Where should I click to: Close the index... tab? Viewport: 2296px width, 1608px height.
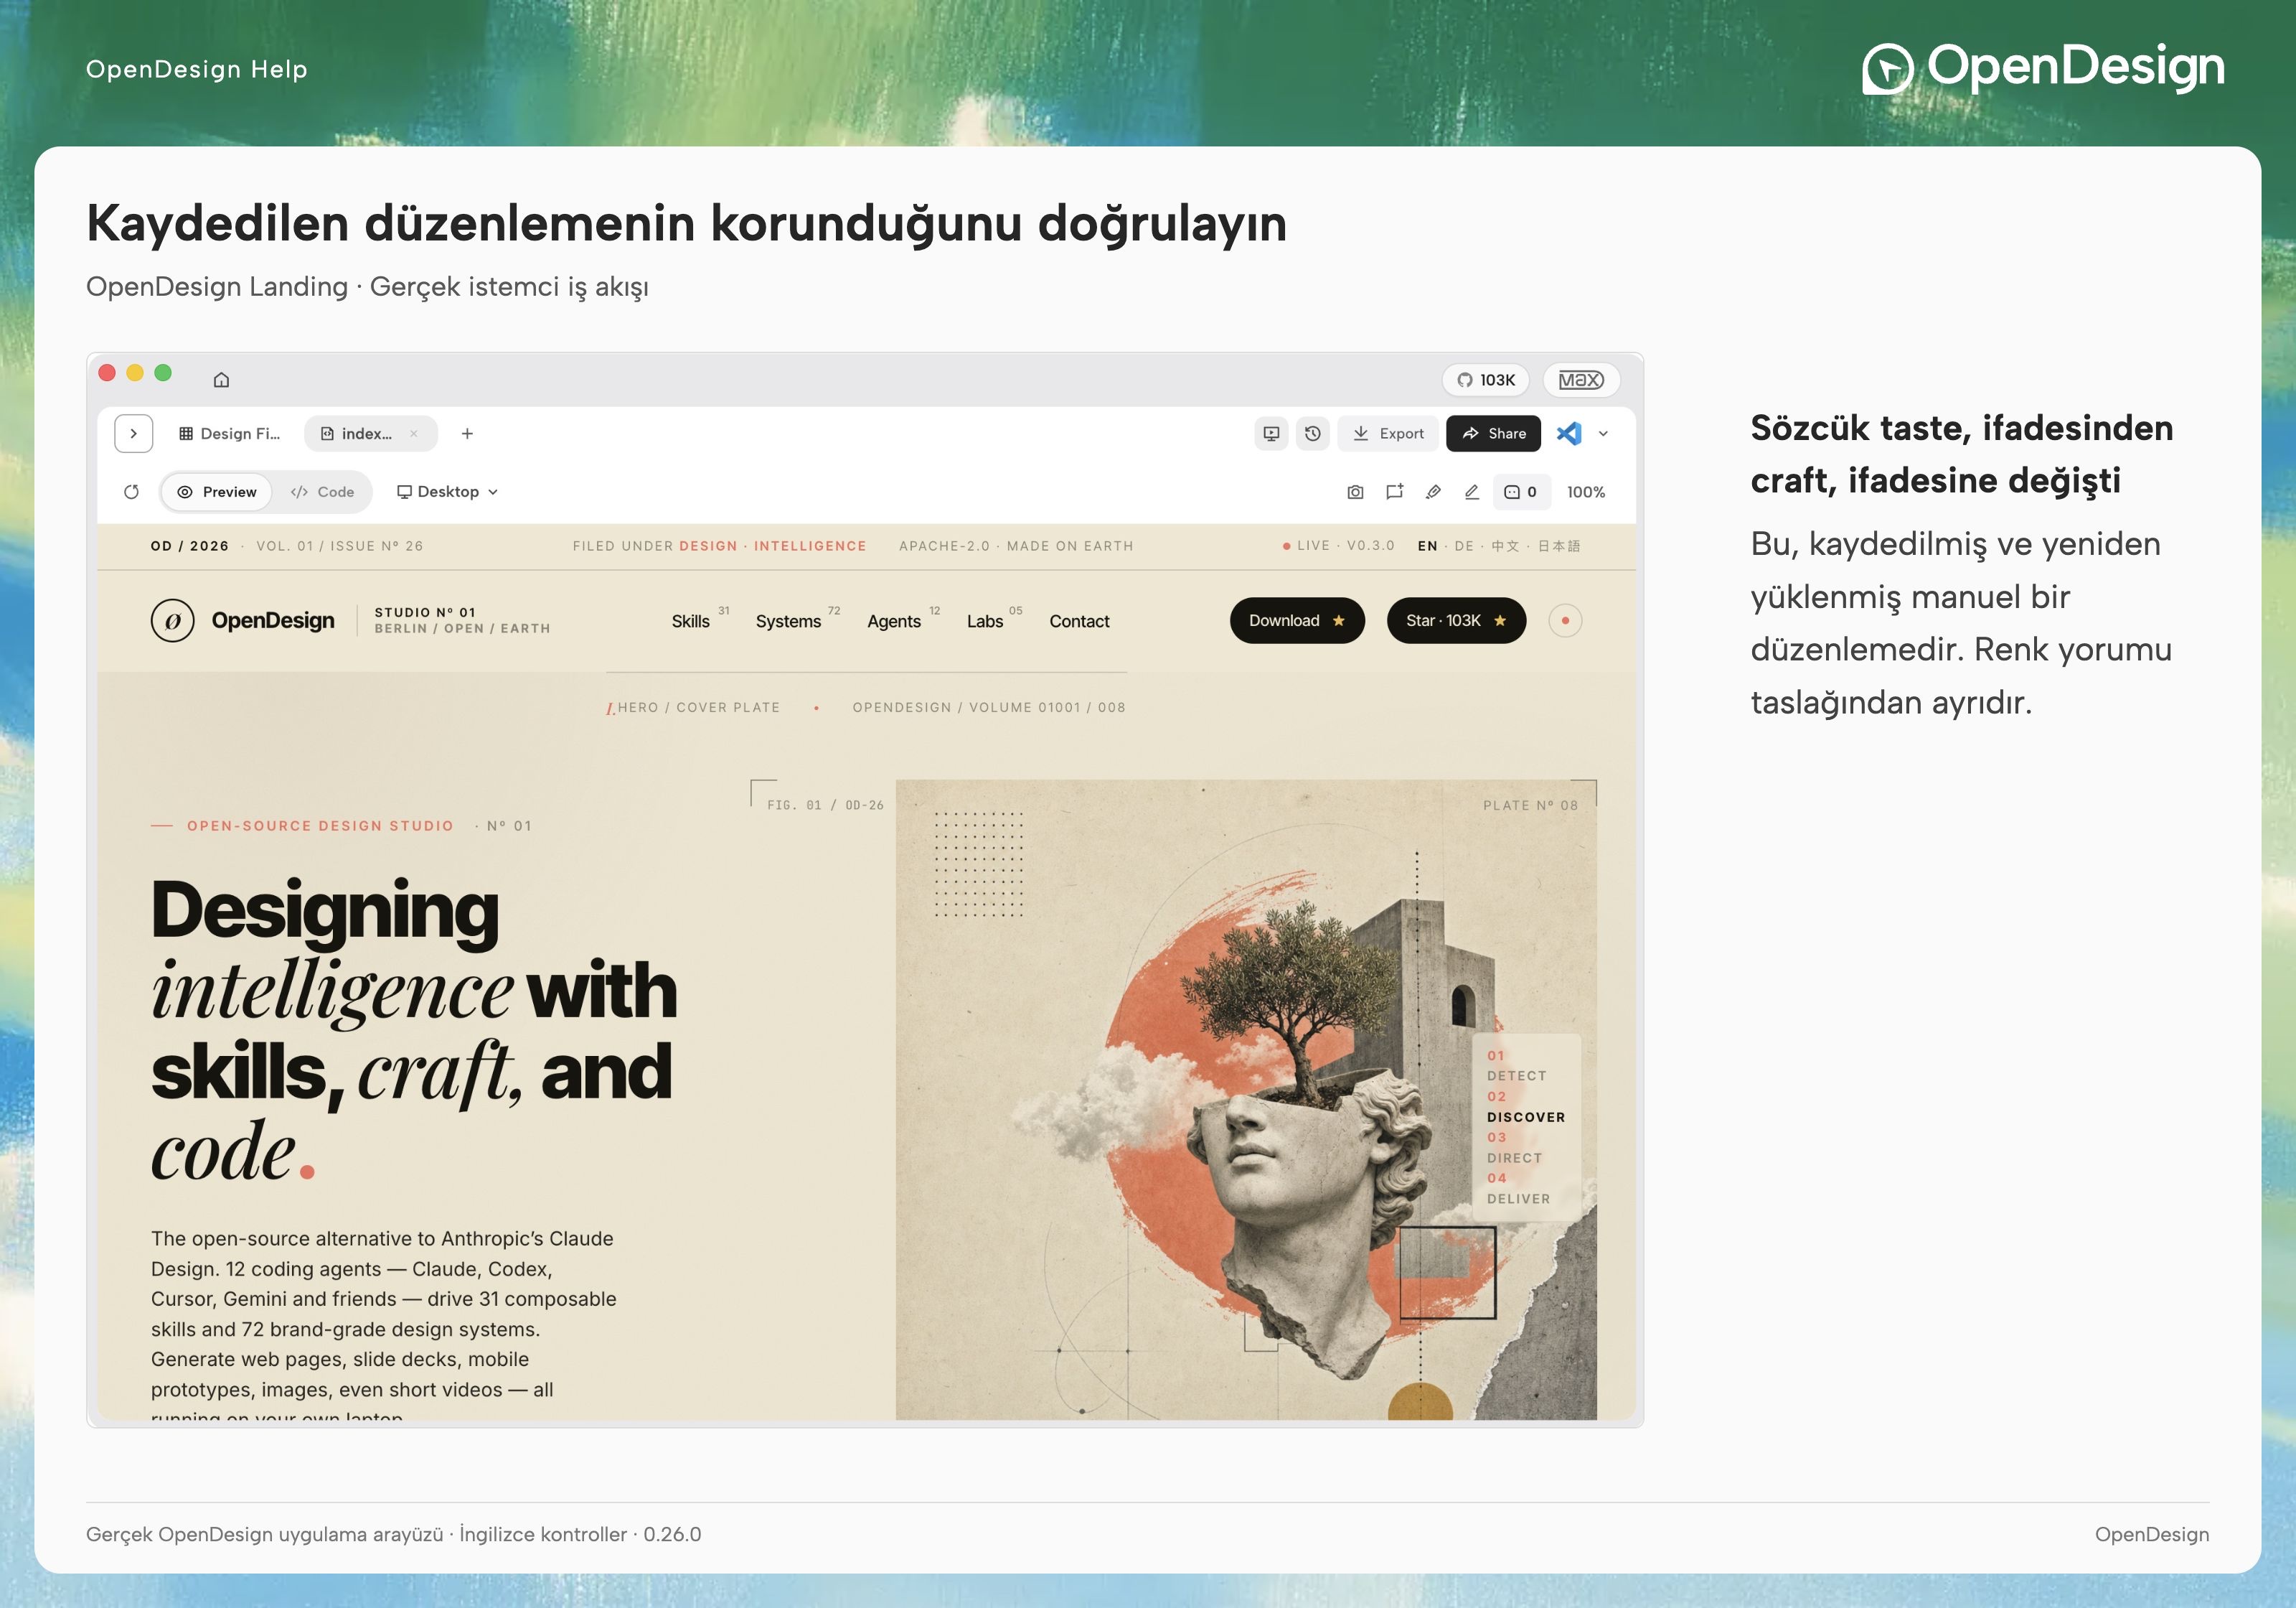(x=414, y=434)
